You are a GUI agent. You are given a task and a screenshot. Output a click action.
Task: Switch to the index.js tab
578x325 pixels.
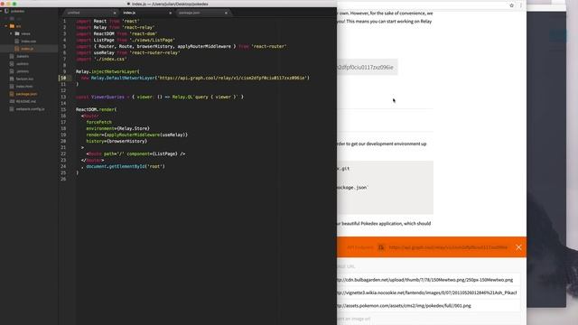pyautogui.click(x=146, y=13)
